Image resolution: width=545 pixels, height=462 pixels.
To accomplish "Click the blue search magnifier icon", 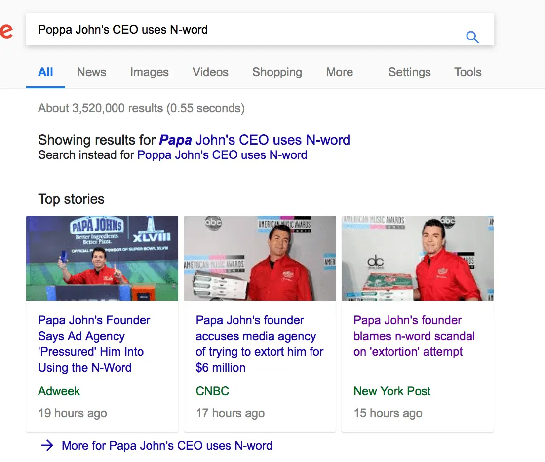I will [x=472, y=37].
